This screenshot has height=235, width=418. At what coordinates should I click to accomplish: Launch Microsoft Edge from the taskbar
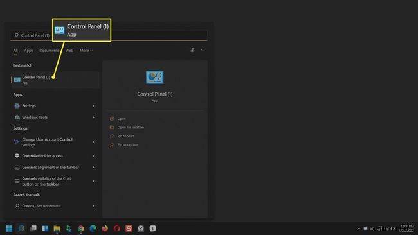(x=93, y=229)
